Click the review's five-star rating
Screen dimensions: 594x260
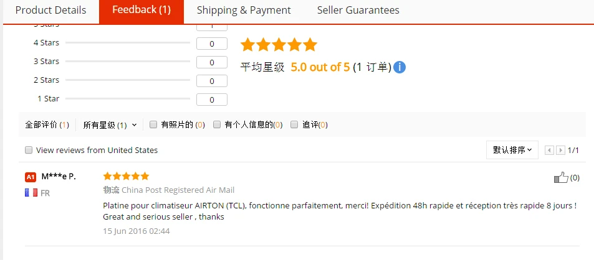click(126, 176)
